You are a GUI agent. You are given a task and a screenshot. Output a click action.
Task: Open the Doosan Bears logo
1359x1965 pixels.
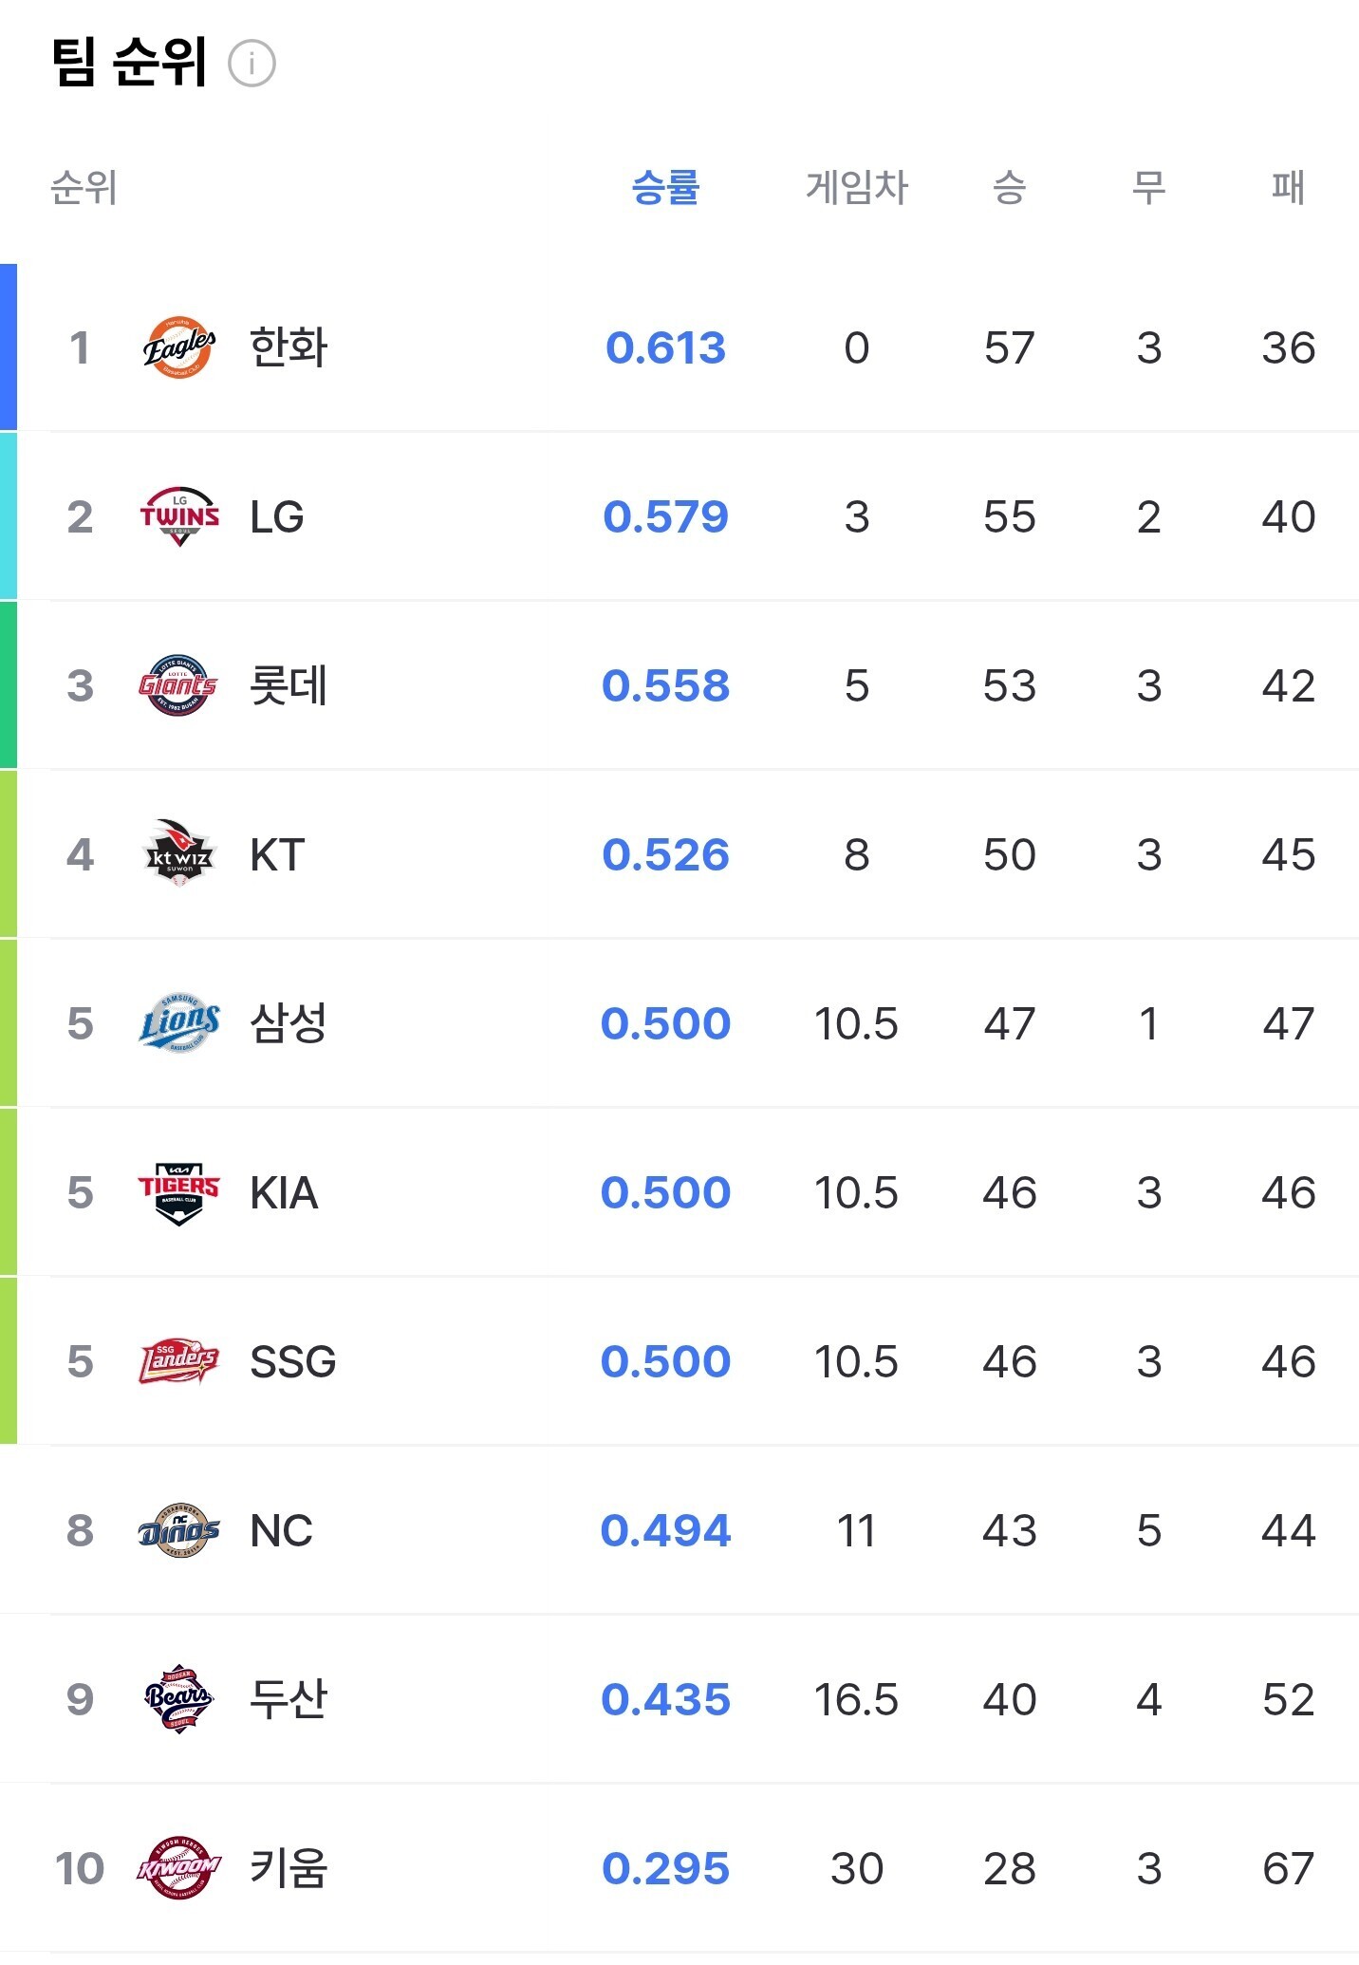(179, 1699)
